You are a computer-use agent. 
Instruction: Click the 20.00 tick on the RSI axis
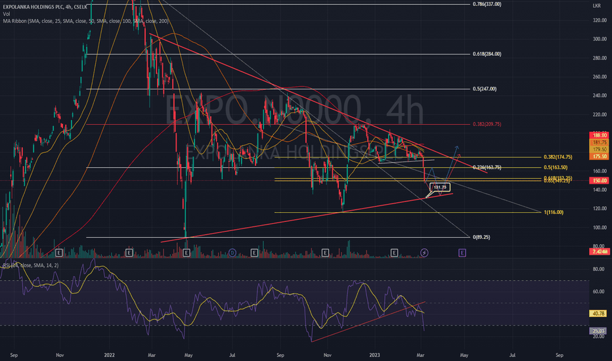tap(599, 337)
